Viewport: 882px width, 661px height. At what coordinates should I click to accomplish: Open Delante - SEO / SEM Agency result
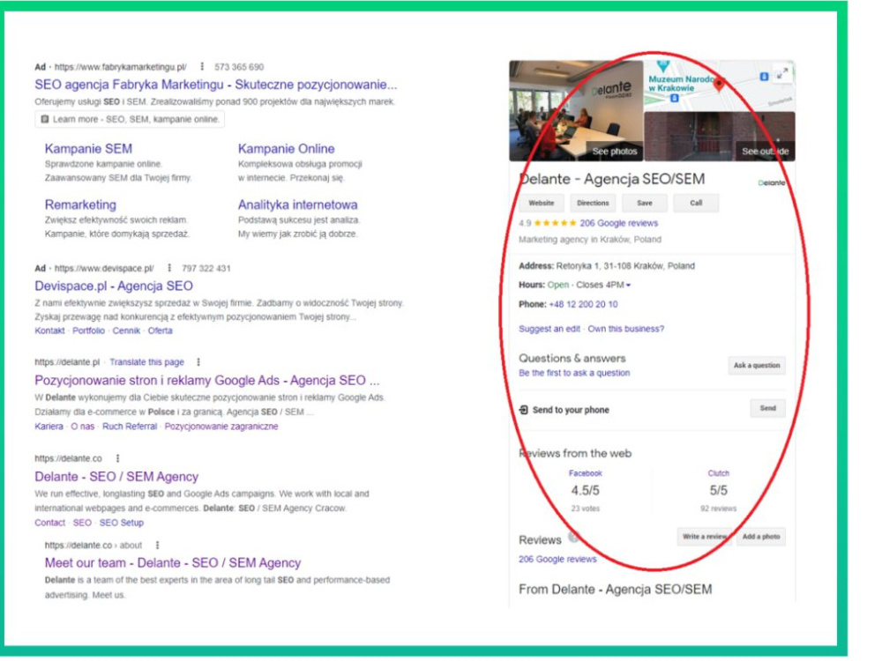tap(116, 477)
